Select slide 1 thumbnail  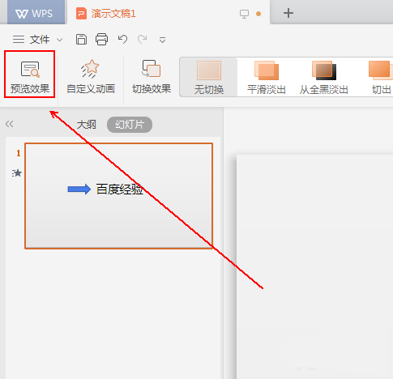click(x=119, y=196)
